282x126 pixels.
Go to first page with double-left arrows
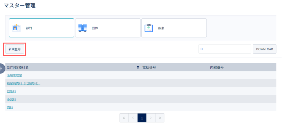[124, 118]
